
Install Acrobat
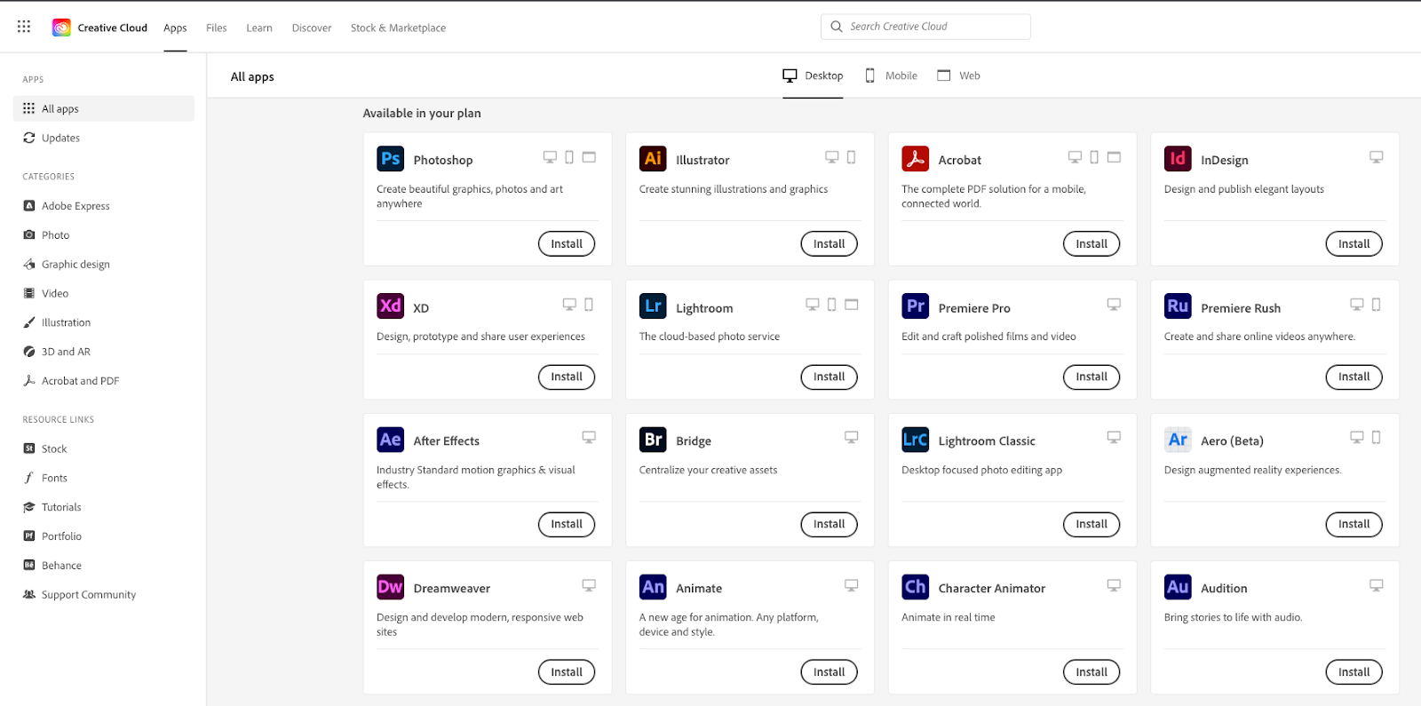click(x=1092, y=244)
